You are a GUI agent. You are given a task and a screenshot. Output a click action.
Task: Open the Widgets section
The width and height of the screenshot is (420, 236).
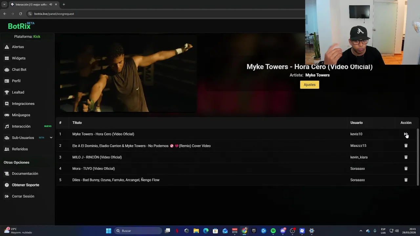pos(19,58)
